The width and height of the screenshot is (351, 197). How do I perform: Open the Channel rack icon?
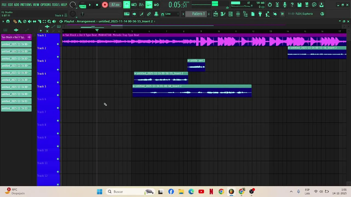point(231,14)
